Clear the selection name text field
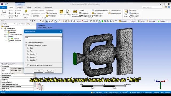Screen dimensions: 171x96 pos(61,38)
